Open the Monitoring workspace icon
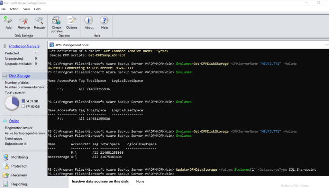The image size is (329, 188). 6,157
